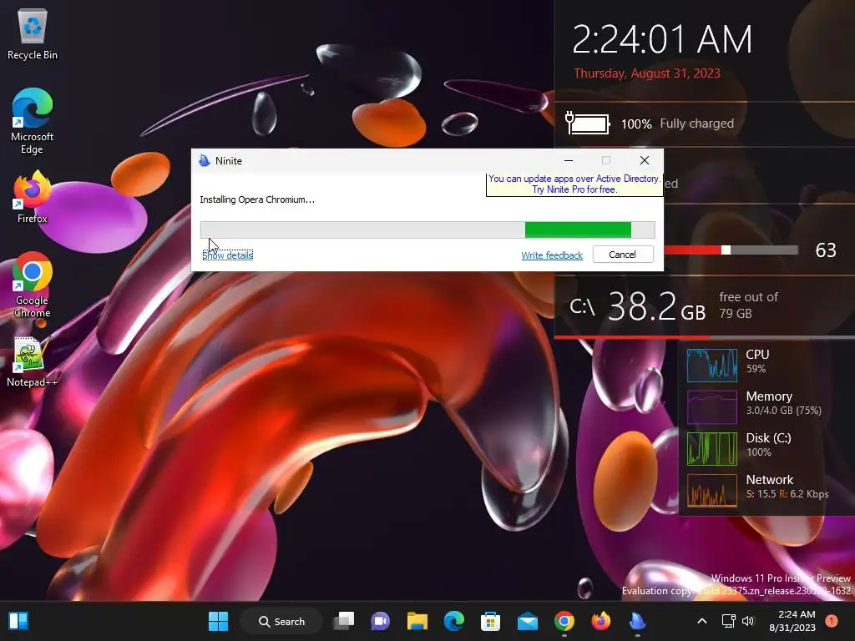
Task: Open Task View from the taskbar
Action: tap(344, 621)
